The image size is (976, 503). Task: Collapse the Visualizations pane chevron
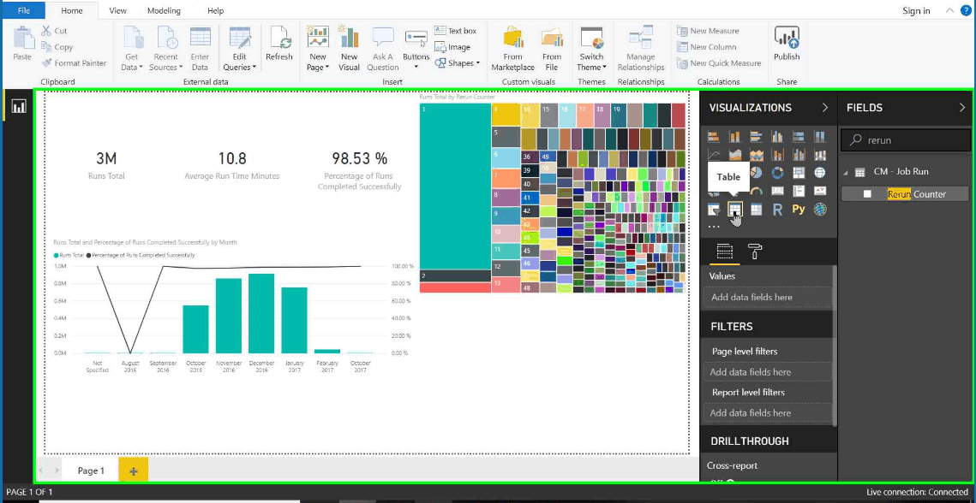tap(824, 108)
